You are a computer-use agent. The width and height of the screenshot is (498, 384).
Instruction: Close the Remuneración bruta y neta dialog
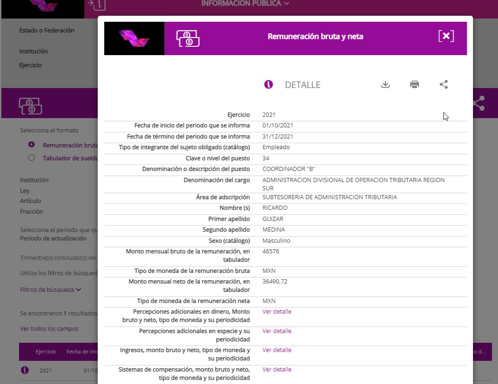446,36
